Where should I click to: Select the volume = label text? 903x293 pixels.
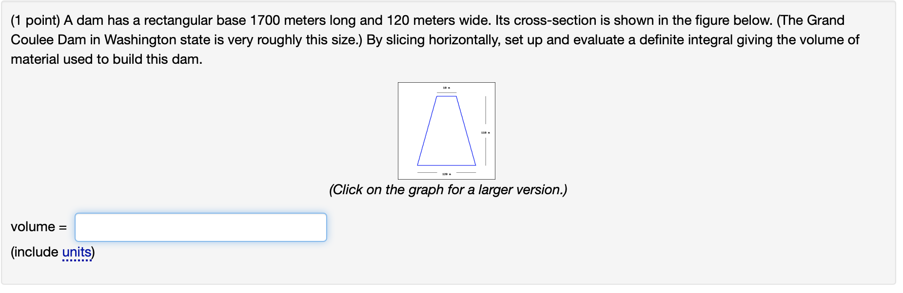[x=38, y=227]
